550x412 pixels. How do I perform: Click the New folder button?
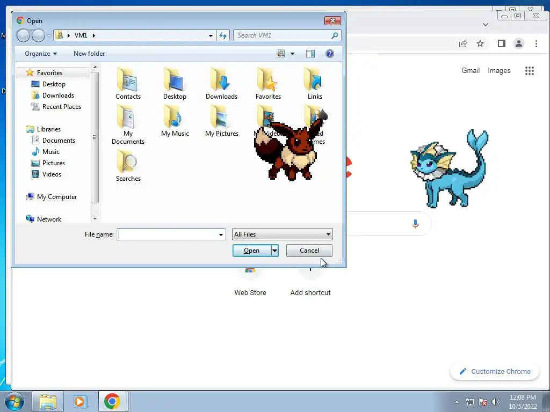coord(89,54)
